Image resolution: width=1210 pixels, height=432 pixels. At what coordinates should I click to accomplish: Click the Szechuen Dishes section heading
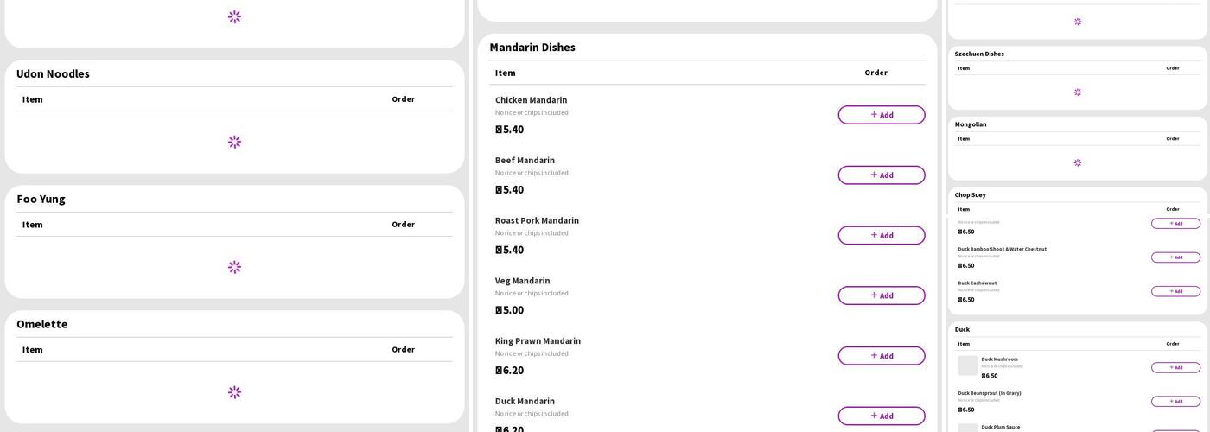point(979,54)
